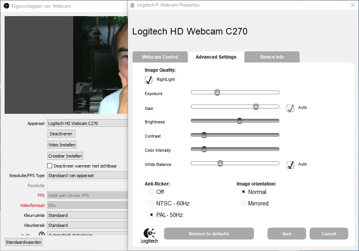This screenshot has width=359, height=251.
Task: Click the 'Image orientation:' label
Action: click(x=256, y=184)
